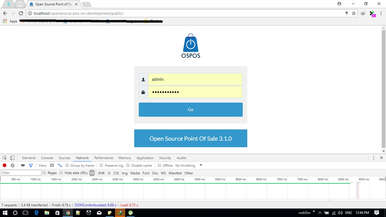Expand hidden icons in the system tray
Viewport: 386px width, 217px height.
(320, 212)
